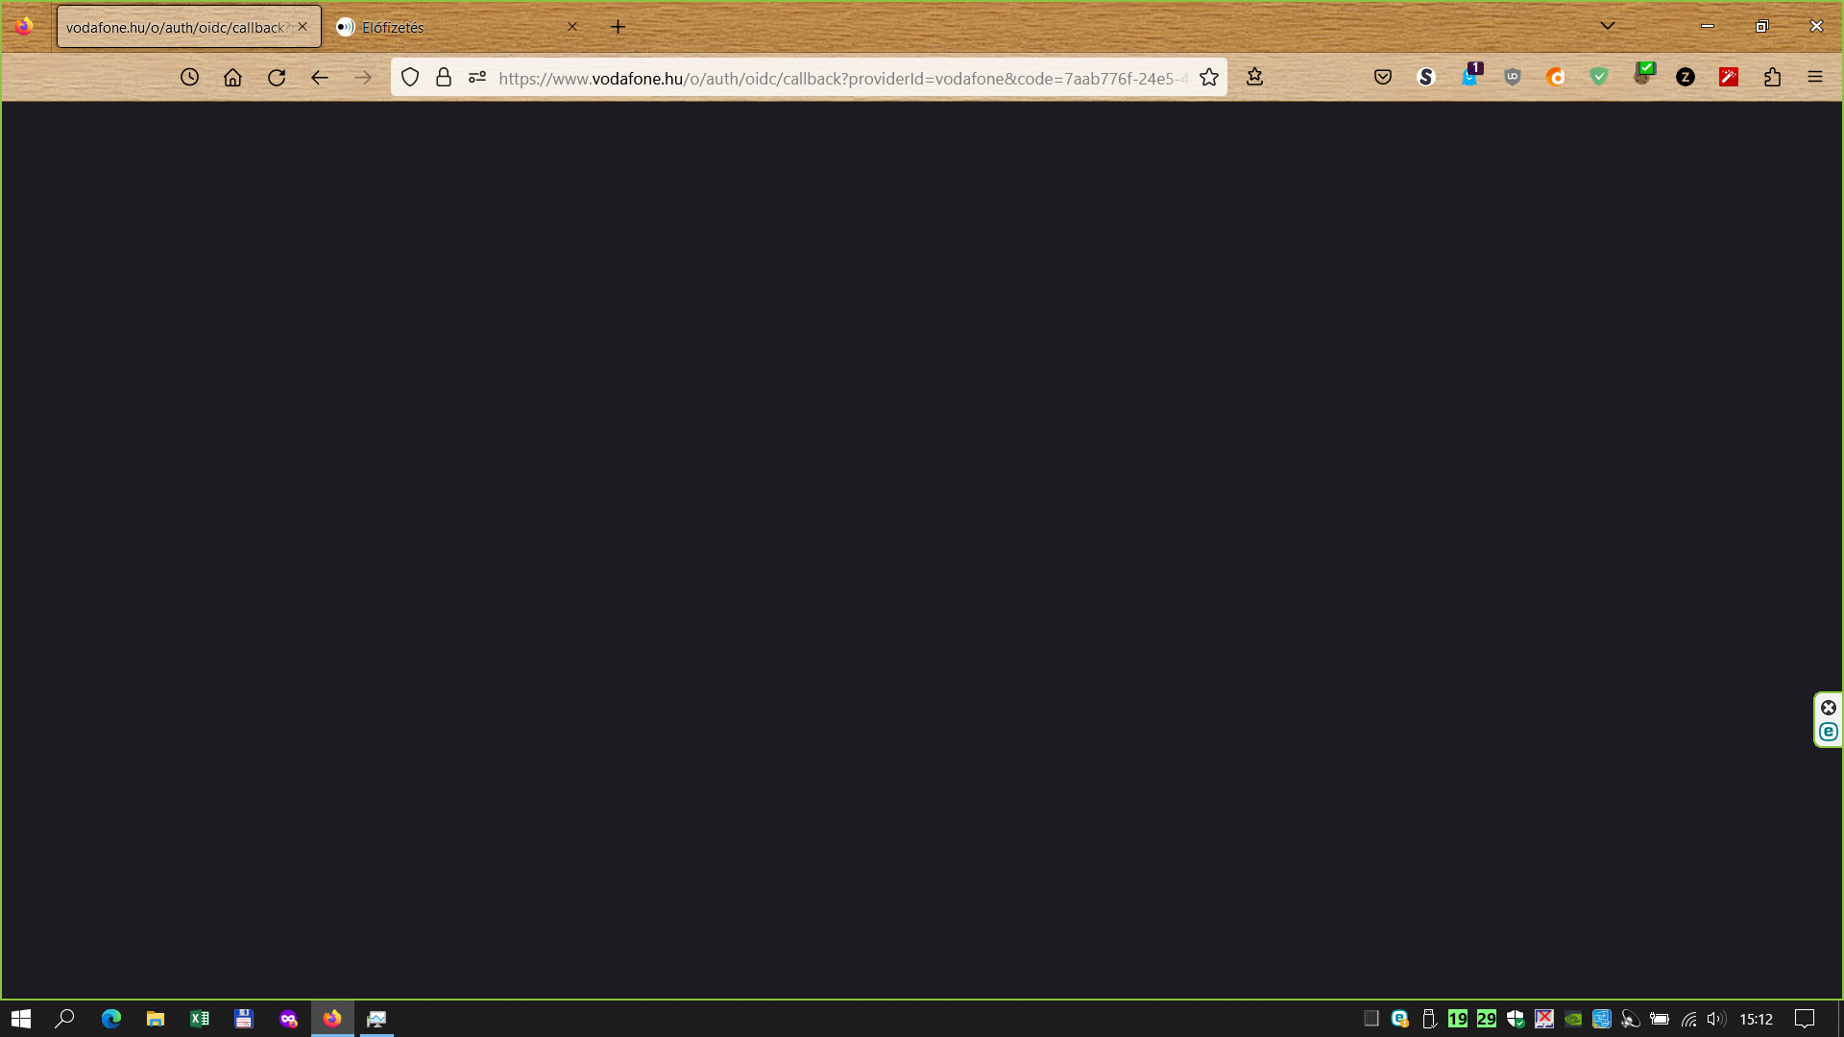The image size is (1844, 1037).
Task: Show site security padlock info
Action: (444, 78)
